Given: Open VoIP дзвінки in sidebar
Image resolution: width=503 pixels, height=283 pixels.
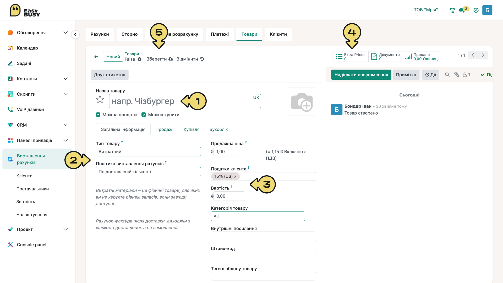Looking at the screenshot, I should coord(30,110).
